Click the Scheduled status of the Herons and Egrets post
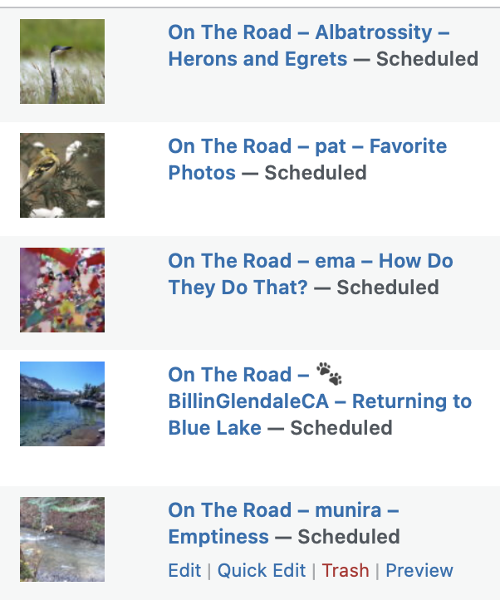Screen dimensions: 500x615 [x=427, y=60]
